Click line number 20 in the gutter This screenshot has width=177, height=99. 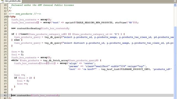tap(5, 34)
